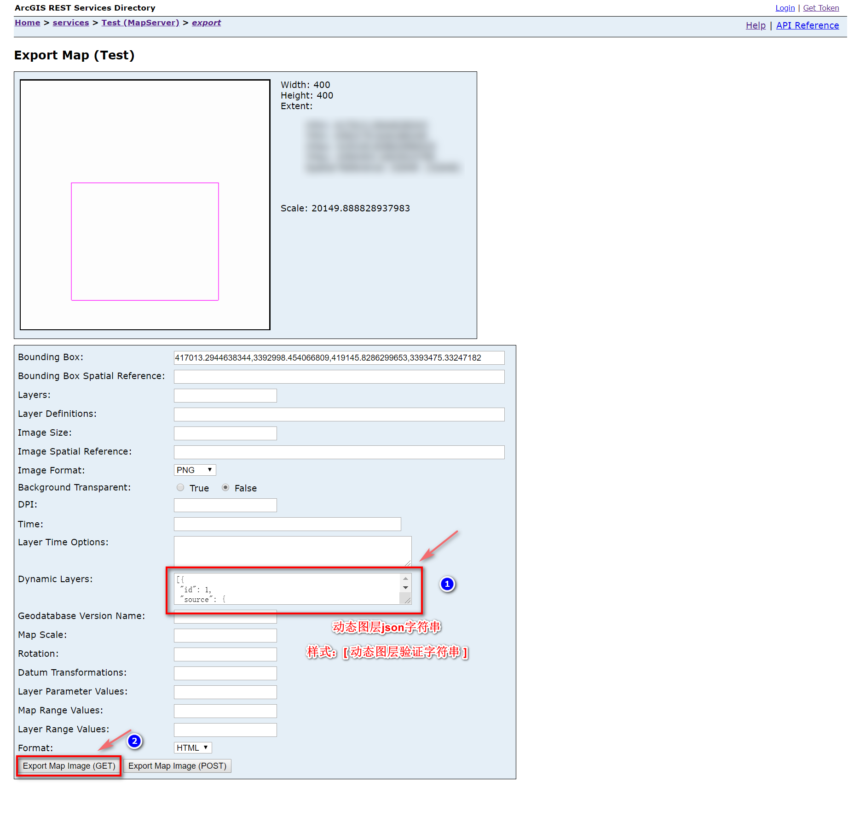
Task: Click the Map Range Values field
Action: pyautogui.click(x=225, y=711)
